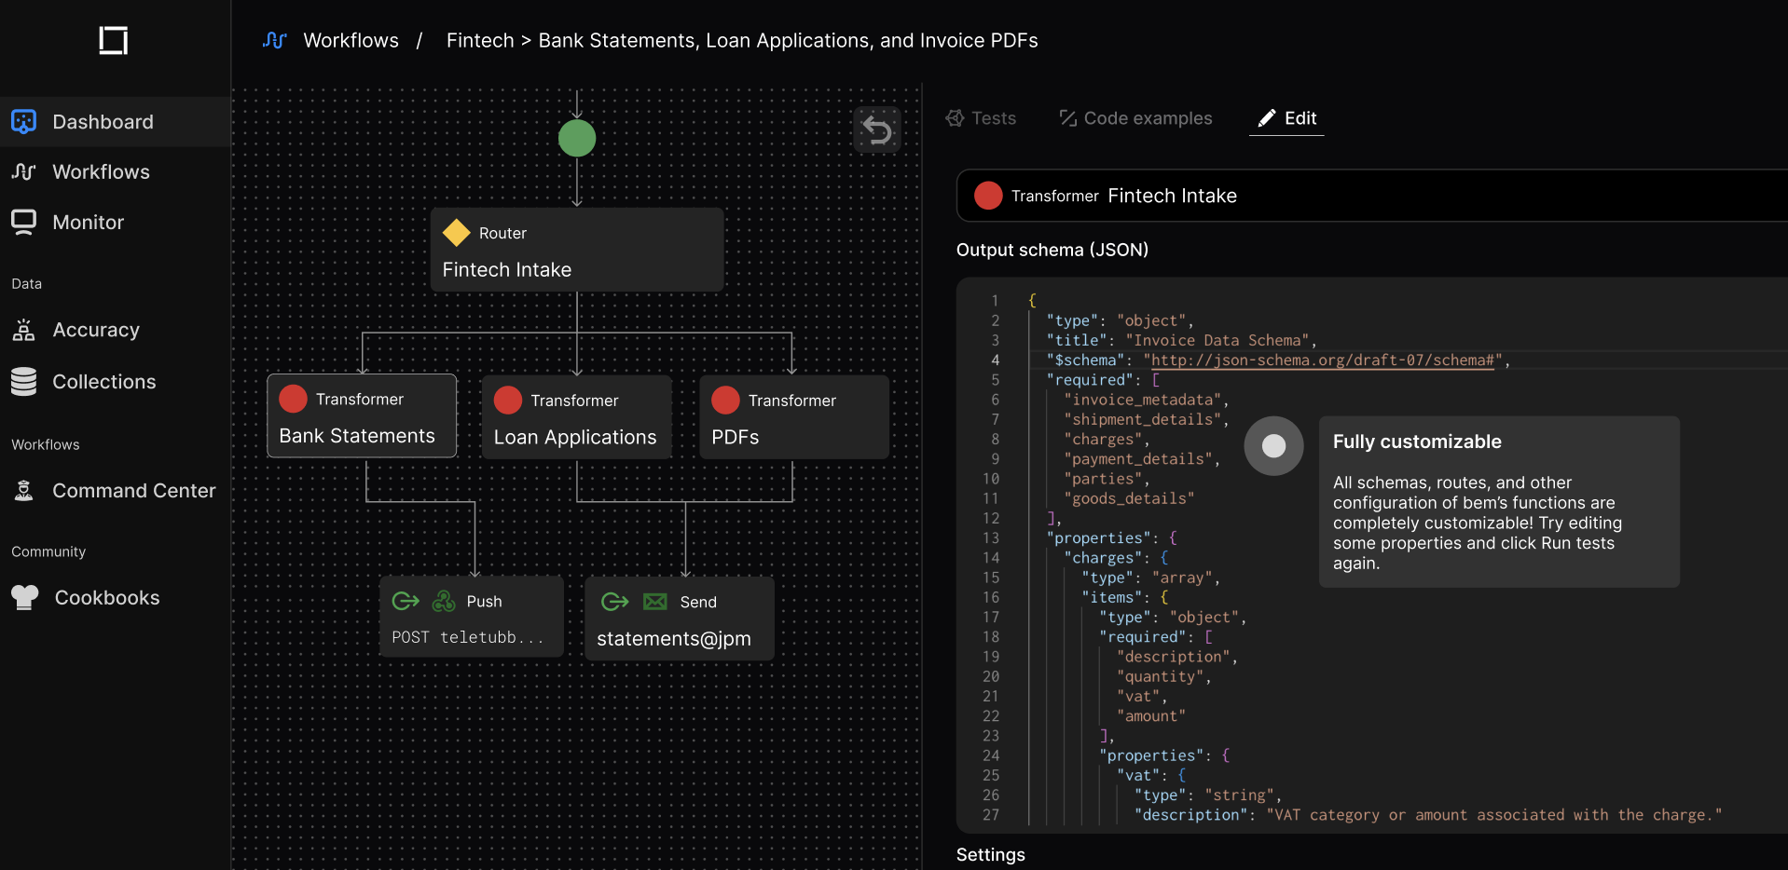1788x870 pixels.
Task: Click the pulsing tooltip dot indicator
Action: (x=1273, y=446)
